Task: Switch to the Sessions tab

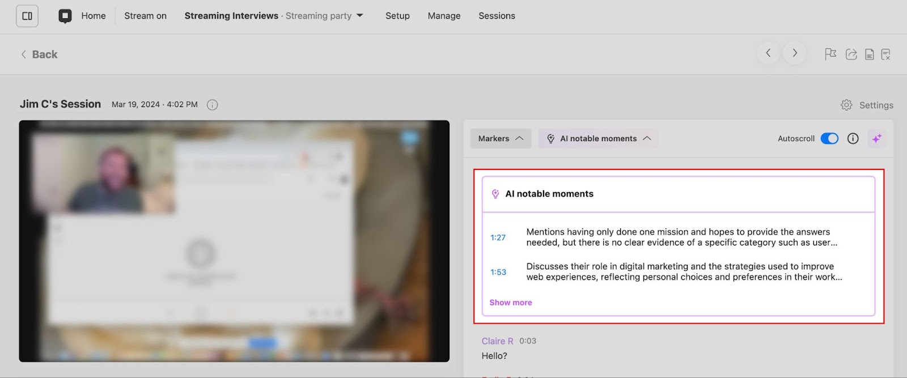Action: click(x=497, y=16)
